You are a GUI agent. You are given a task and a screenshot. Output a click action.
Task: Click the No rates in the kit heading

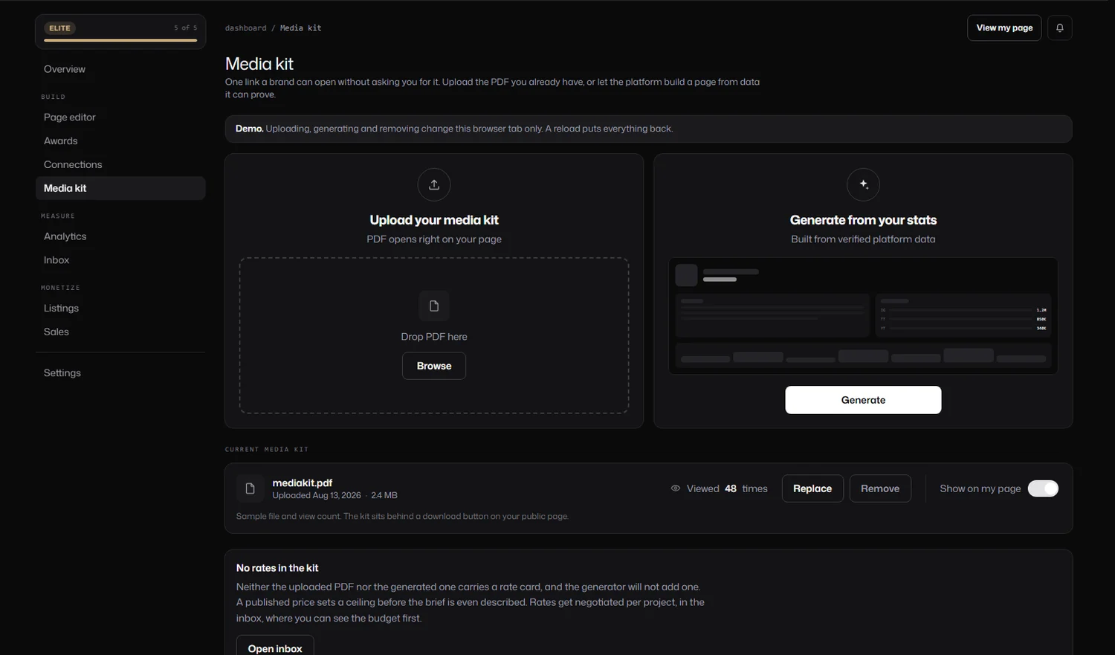point(277,568)
